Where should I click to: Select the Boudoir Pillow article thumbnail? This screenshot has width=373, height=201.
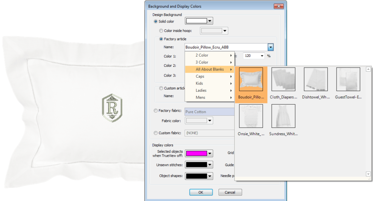[251, 79]
